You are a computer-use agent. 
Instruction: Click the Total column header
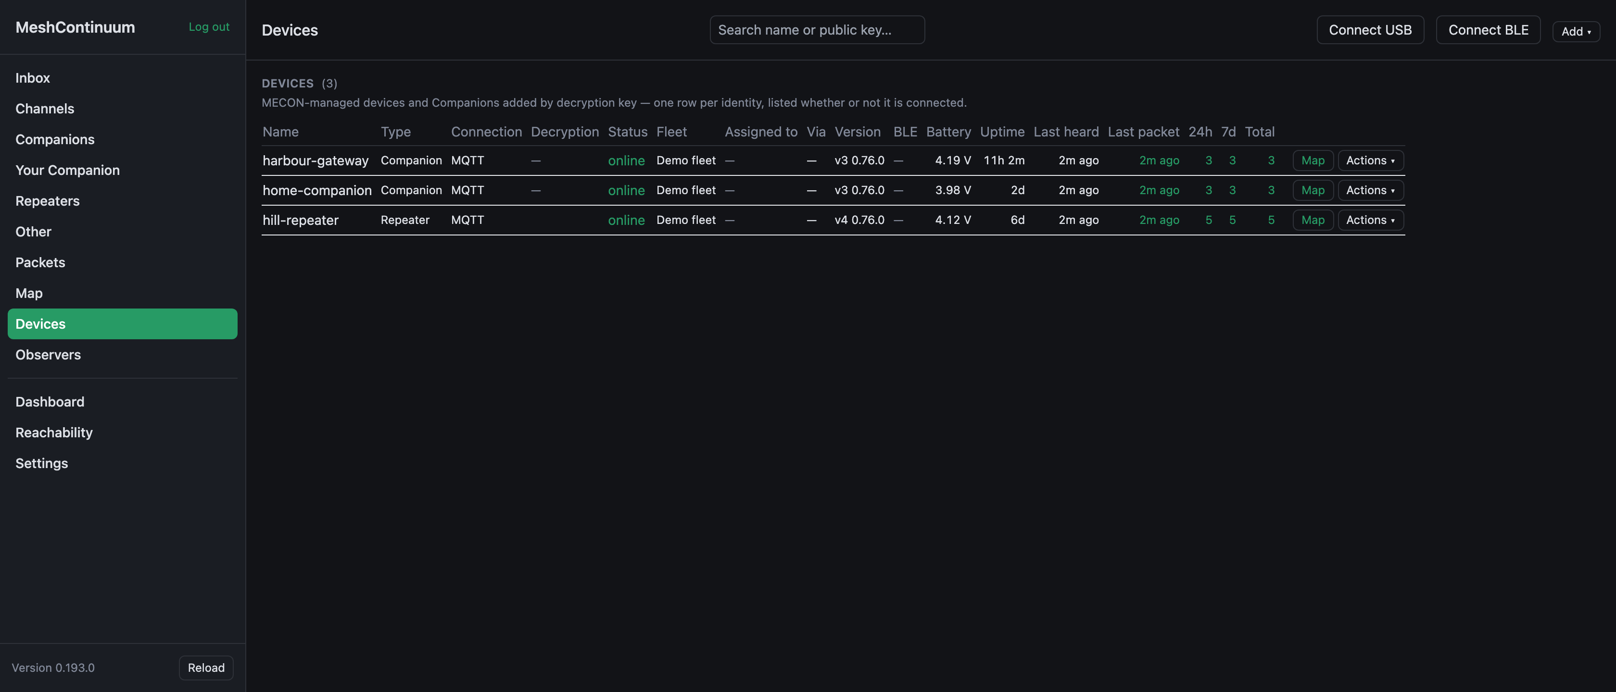tap(1259, 132)
